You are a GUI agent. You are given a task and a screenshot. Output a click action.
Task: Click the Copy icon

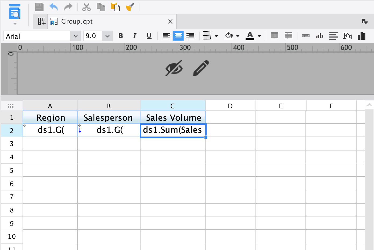click(x=101, y=7)
